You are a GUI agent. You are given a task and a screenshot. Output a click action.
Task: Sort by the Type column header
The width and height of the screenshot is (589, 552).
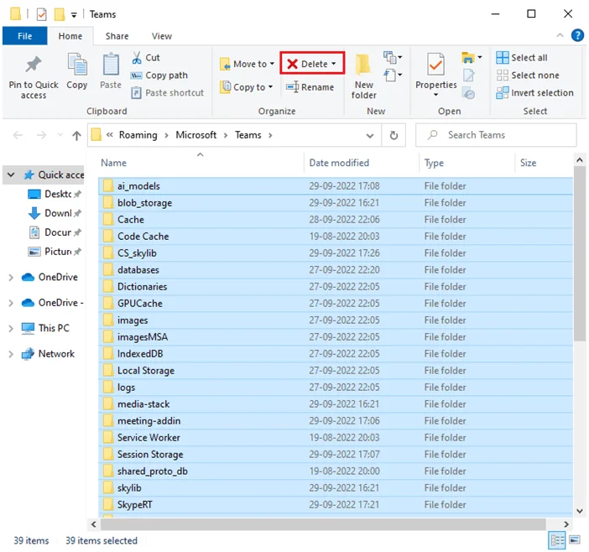pyautogui.click(x=467, y=163)
